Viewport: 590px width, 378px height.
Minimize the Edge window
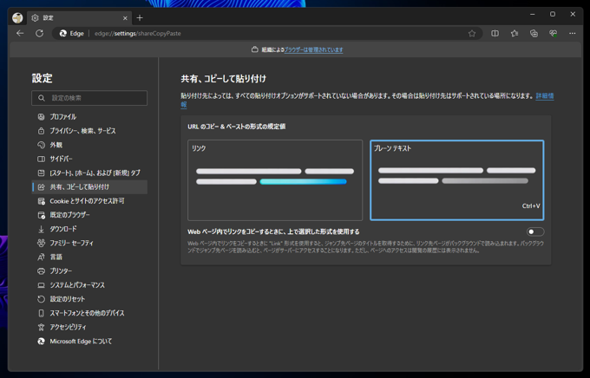click(533, 14)
